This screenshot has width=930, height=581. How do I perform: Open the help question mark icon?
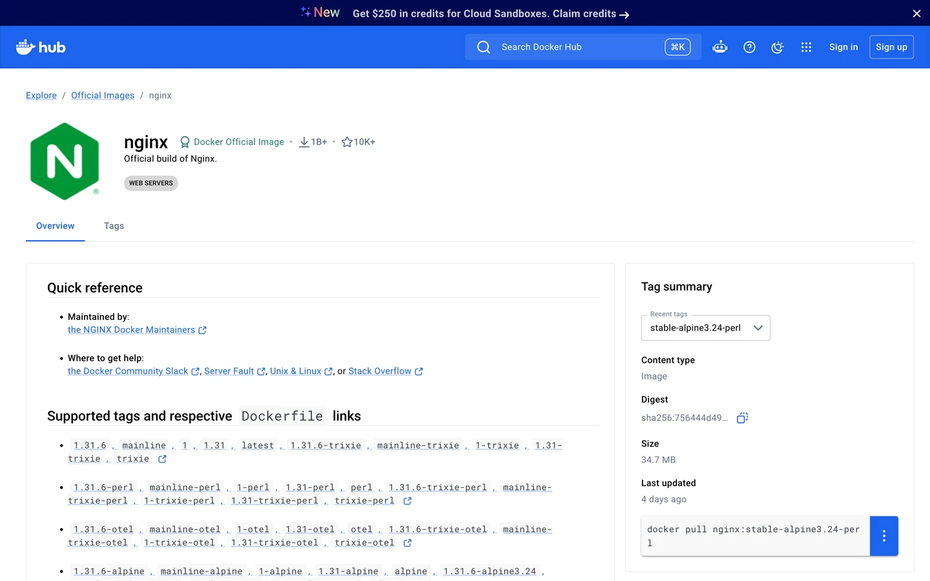coord(749,47)
